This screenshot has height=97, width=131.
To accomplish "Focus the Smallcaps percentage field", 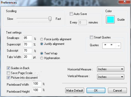I will (27, 38).
